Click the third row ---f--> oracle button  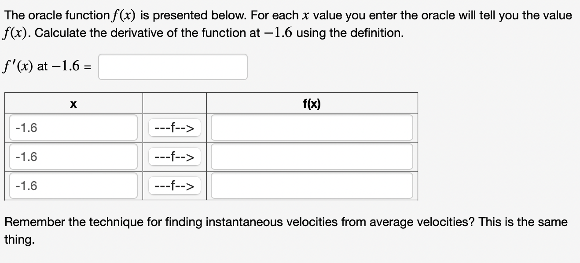click(174, 186)
